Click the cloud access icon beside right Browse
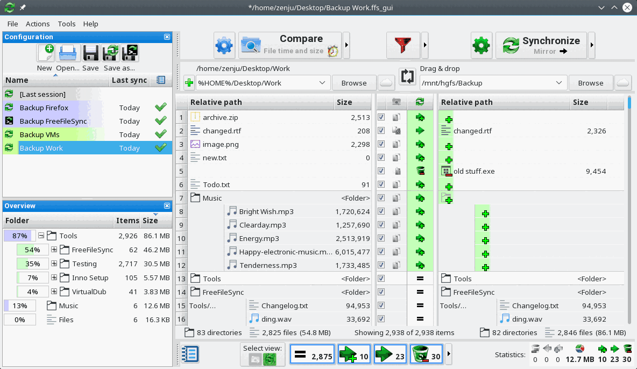Image resolution: width=637 pixels, height=369 pixels. (623, 82)
